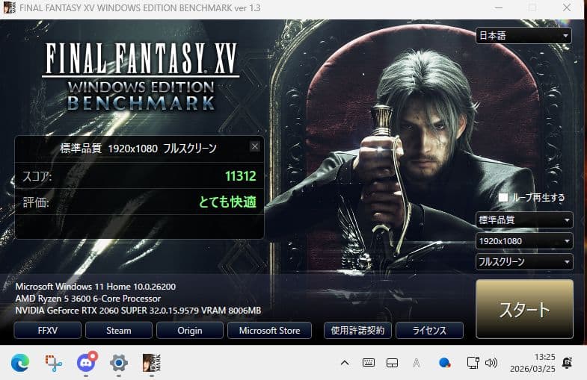This screenshot has height=380, width=587.
Task: Close the benchmark result panel
Action: click(254, 146)
